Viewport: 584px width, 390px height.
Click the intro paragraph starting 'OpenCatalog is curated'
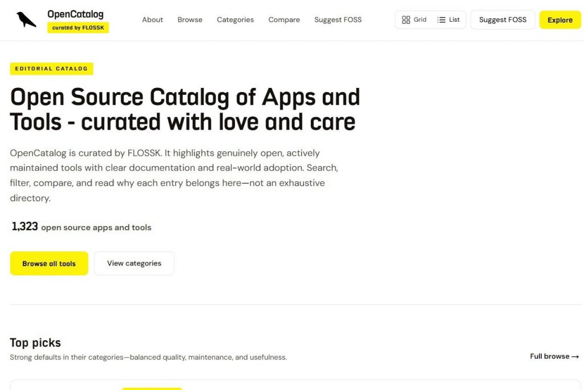coord(174,175)
